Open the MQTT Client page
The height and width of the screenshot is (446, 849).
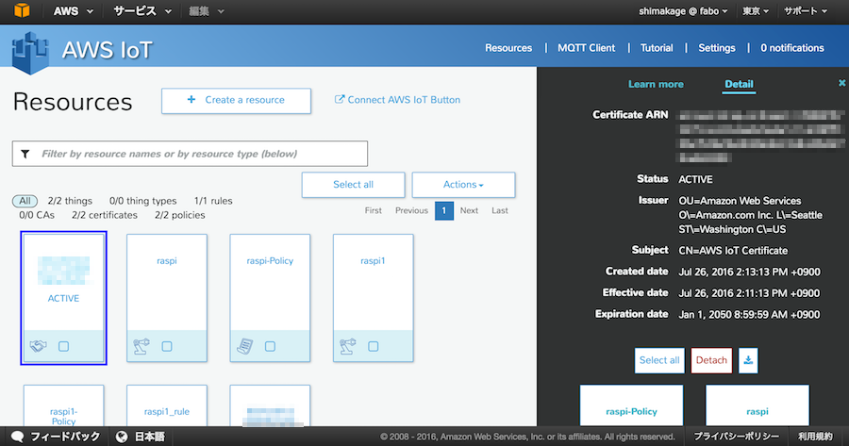pos(586,47)
